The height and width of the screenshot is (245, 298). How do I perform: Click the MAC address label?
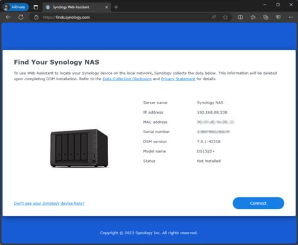(155, 122)
